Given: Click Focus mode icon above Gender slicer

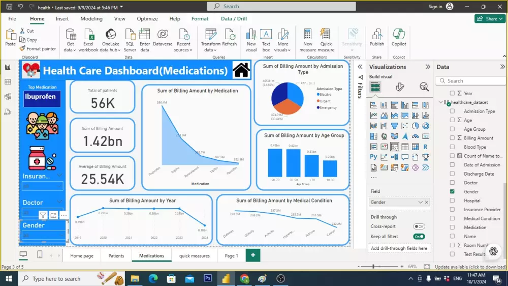Looking at the screenshot, I should (x=53, y=215).
